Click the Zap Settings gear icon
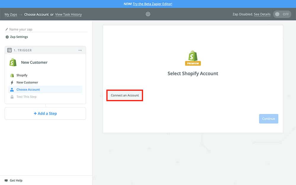The height and width of the screenshot is (185, 296). [7, 37]
